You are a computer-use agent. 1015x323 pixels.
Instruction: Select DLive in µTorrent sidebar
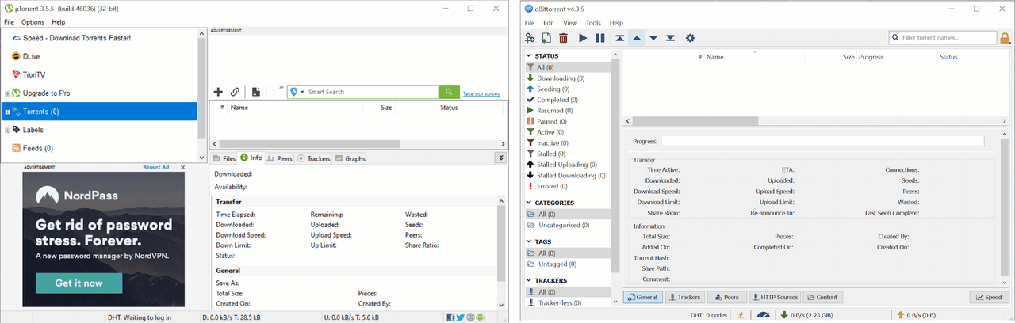point(33,56)
